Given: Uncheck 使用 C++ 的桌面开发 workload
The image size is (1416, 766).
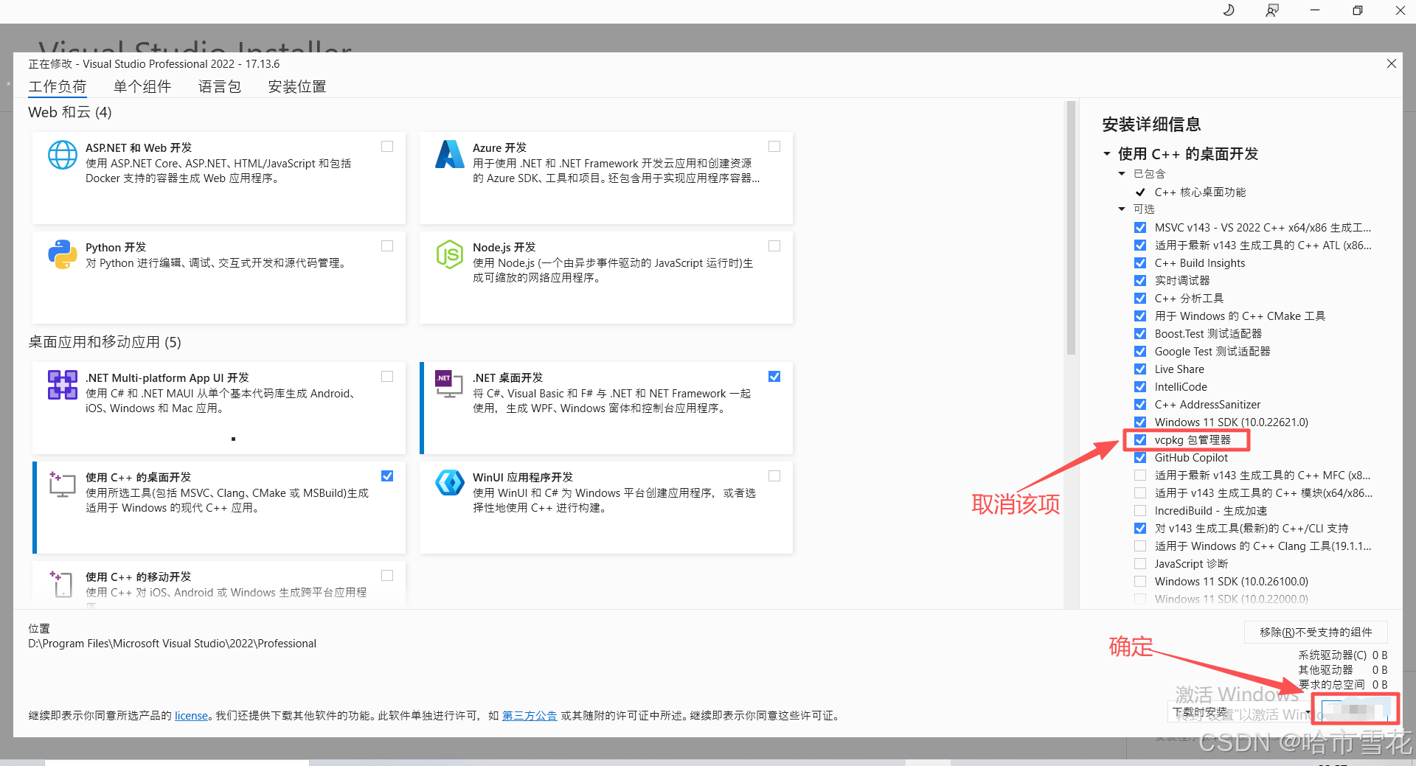Looking at the screenshot, I should coord(387,476).
